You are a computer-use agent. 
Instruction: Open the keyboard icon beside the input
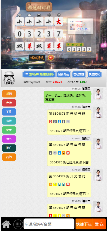coord(18,224)
